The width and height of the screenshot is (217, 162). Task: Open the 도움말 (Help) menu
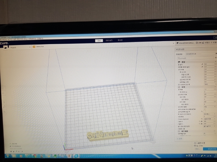40,39
